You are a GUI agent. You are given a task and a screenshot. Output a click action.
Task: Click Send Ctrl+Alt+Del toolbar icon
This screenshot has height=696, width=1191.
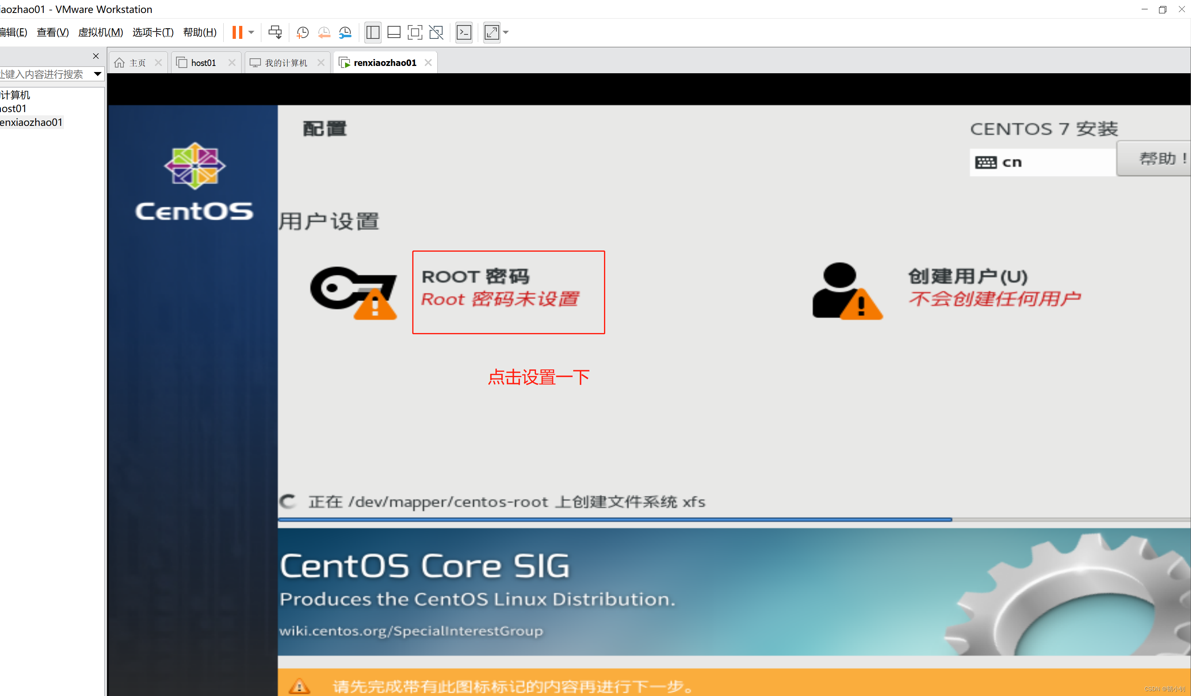(275, 32)
